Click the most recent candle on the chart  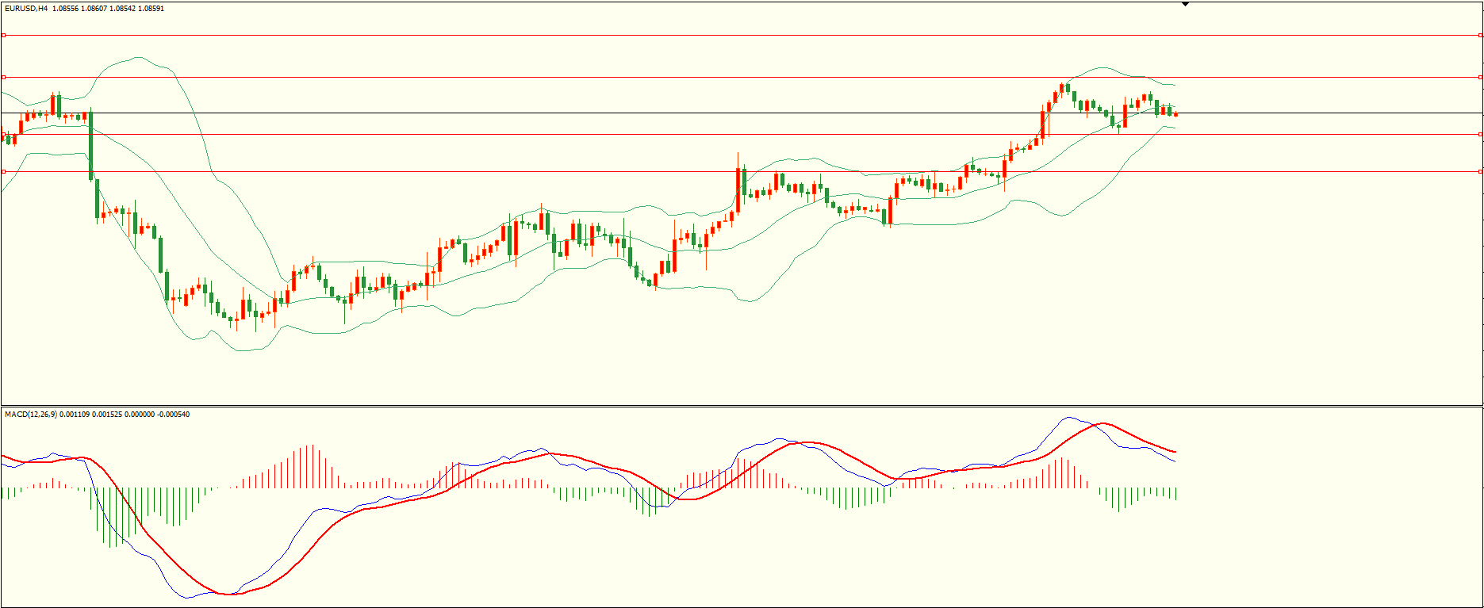(1175, 114)
